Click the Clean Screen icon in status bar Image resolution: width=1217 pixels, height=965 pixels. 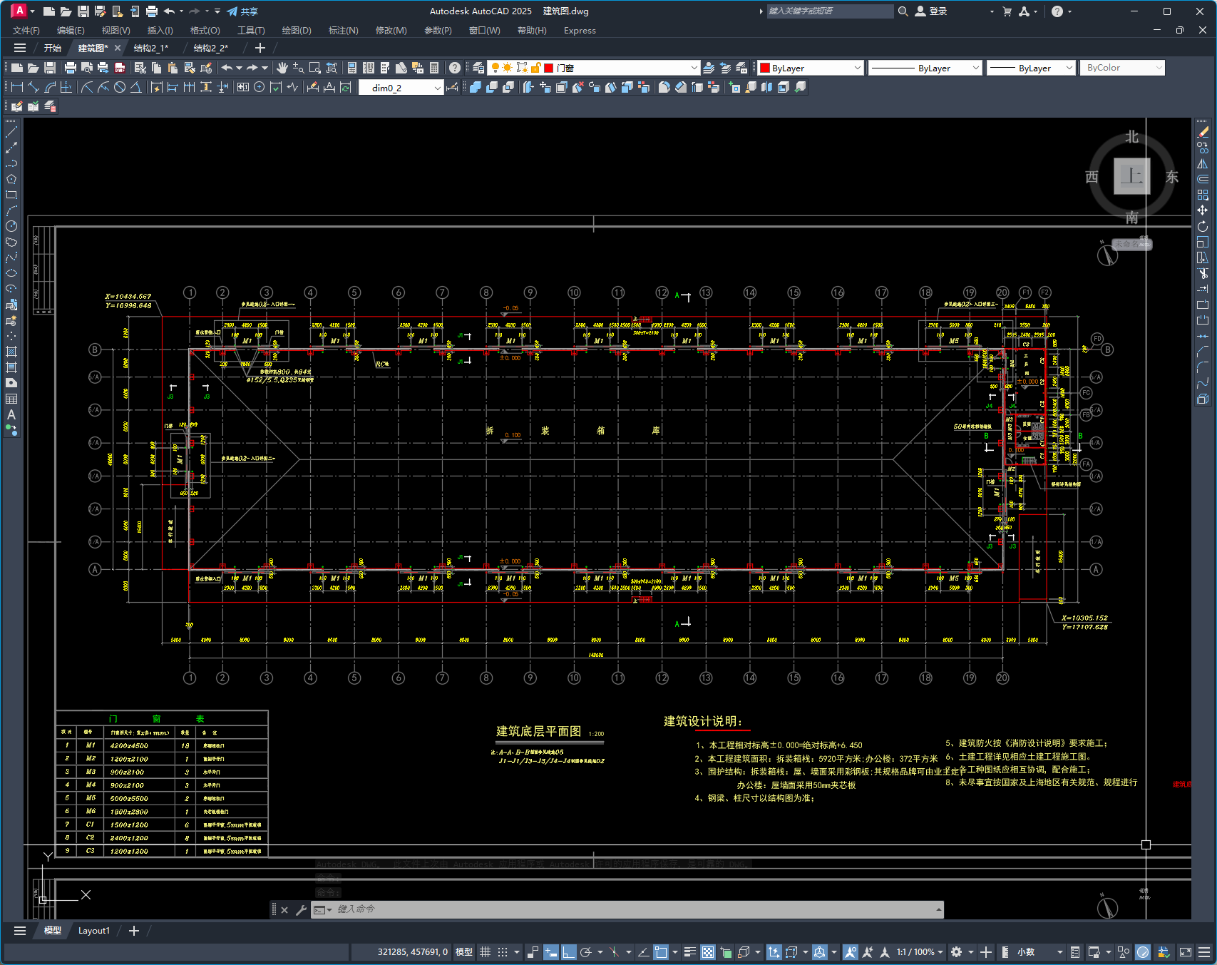1186,952
